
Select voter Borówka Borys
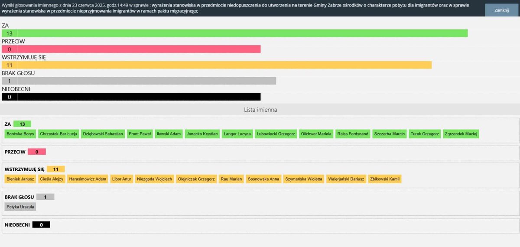(20, 134)
